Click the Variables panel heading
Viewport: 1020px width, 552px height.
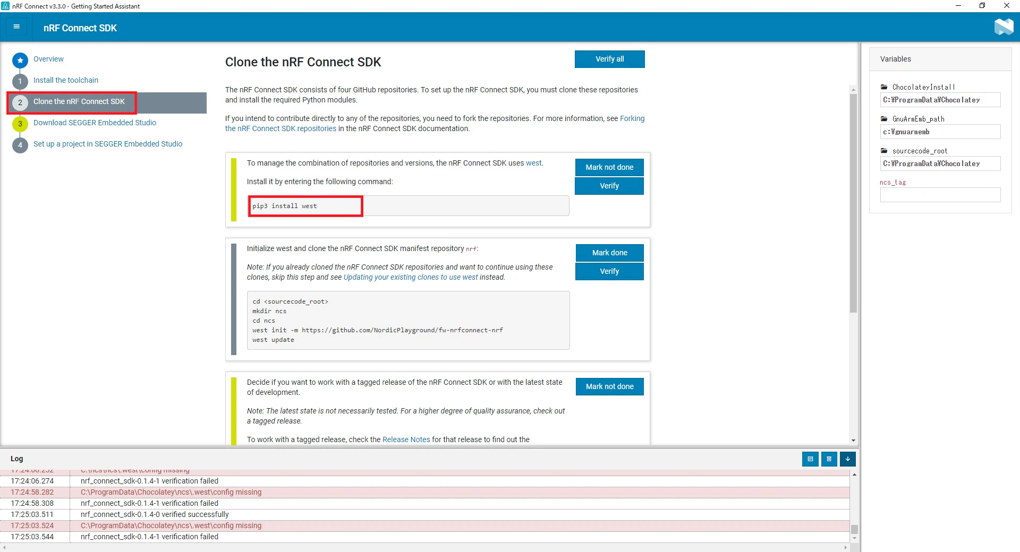pos(895,59)
